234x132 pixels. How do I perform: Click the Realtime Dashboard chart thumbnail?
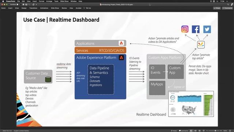pos(191,104)
